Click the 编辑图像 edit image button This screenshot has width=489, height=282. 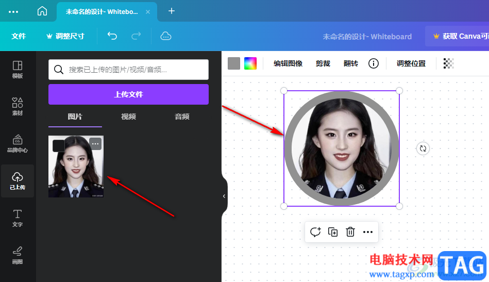tap(288, 63)
